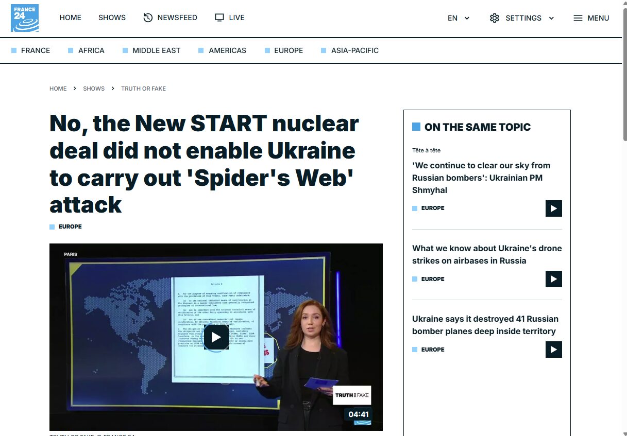
Task: Play the 41 Russian bomber planes video icon
Action: click(554, 350)
